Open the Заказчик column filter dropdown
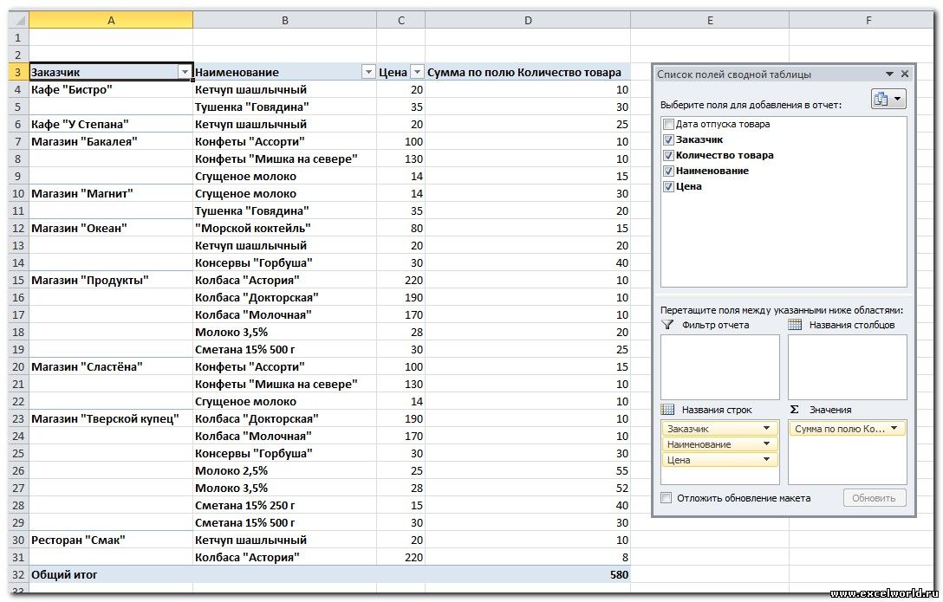The image size is (943, 602). 185,72
